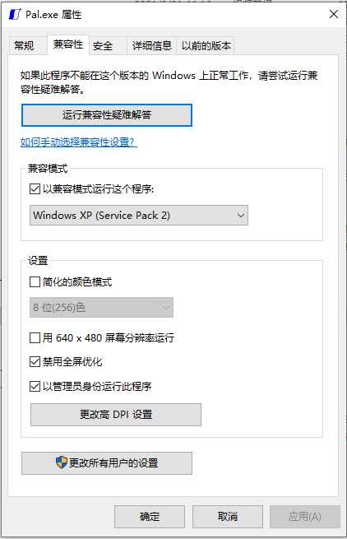
Task: Check 用 640 x 480 屏幕分辨率运行
Action: click(35, 337)
